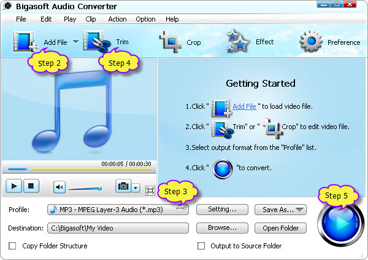The height and width of the screenshot is (260, 368).
Task: Click the music note preview area
Action: pos(79,109)
